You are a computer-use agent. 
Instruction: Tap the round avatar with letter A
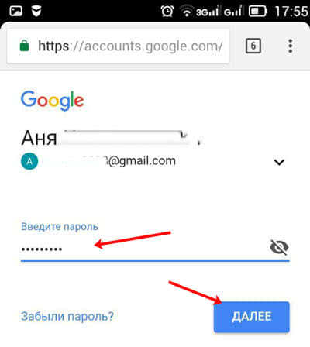click(x=29, y=161)
